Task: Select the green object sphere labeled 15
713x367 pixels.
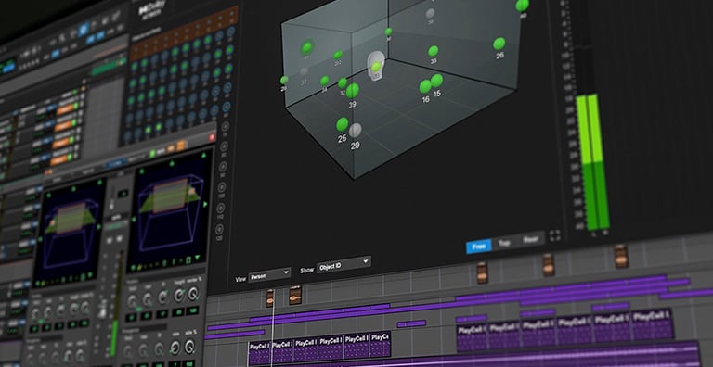Action: point(436,81)
